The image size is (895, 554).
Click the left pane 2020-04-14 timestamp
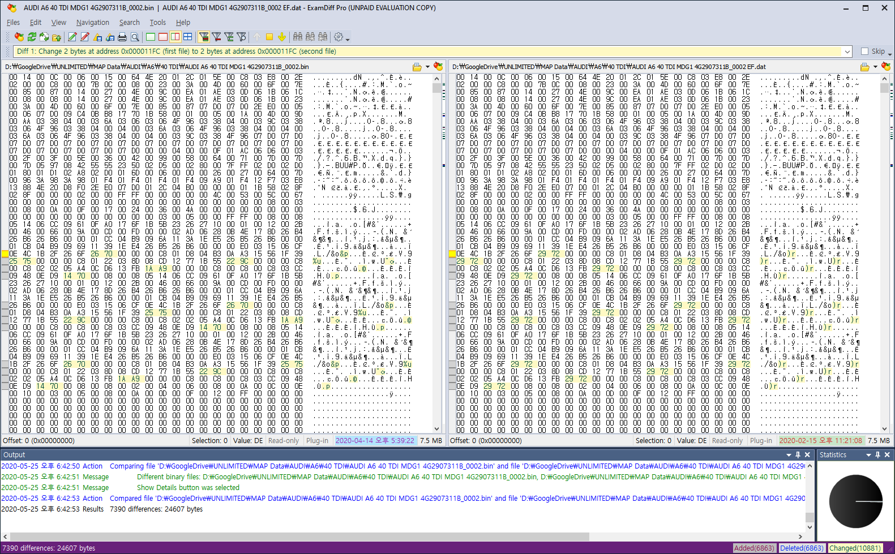375,441
